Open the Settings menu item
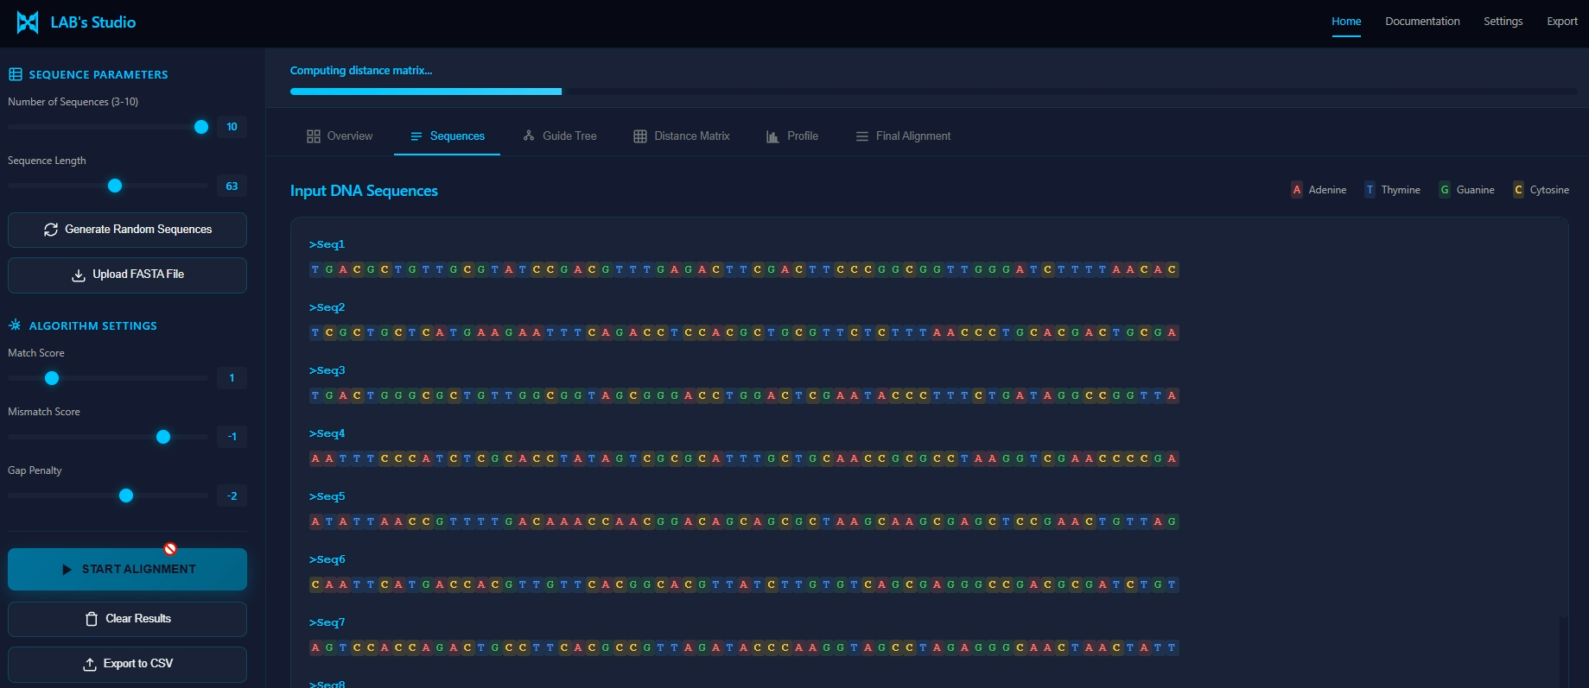 point(1503,22)
